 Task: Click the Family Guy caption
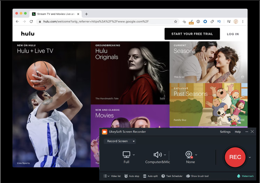180,120
